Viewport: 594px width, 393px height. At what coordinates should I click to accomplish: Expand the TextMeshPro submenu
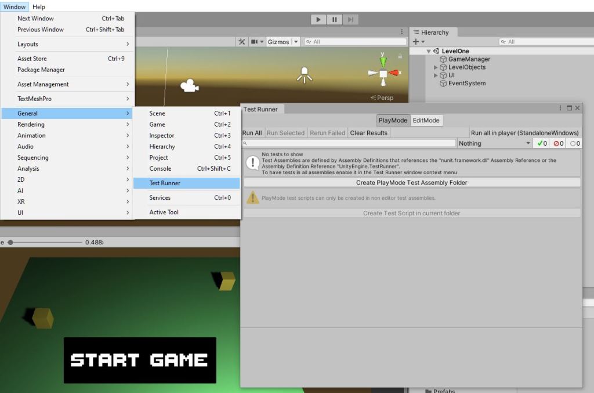tap(68, 99)
